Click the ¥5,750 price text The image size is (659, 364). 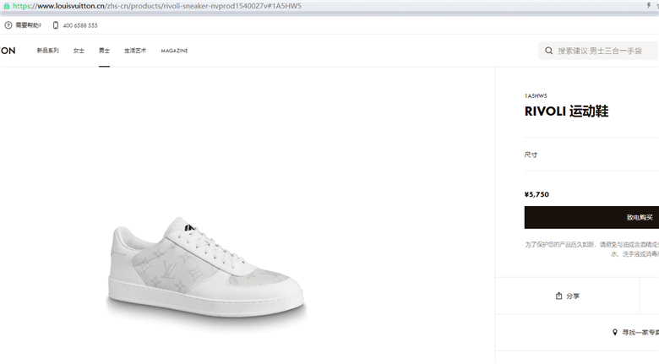[536, 194]
